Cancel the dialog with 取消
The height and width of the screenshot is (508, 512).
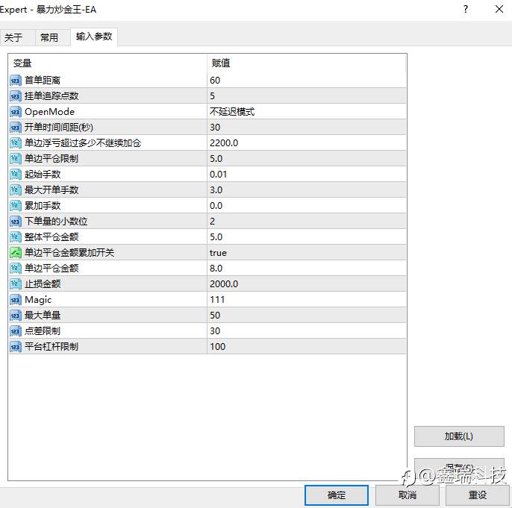tap(408, 495)
